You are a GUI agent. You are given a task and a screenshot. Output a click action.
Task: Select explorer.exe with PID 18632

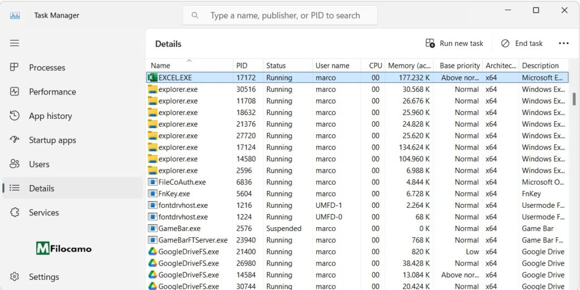(357, 113)
